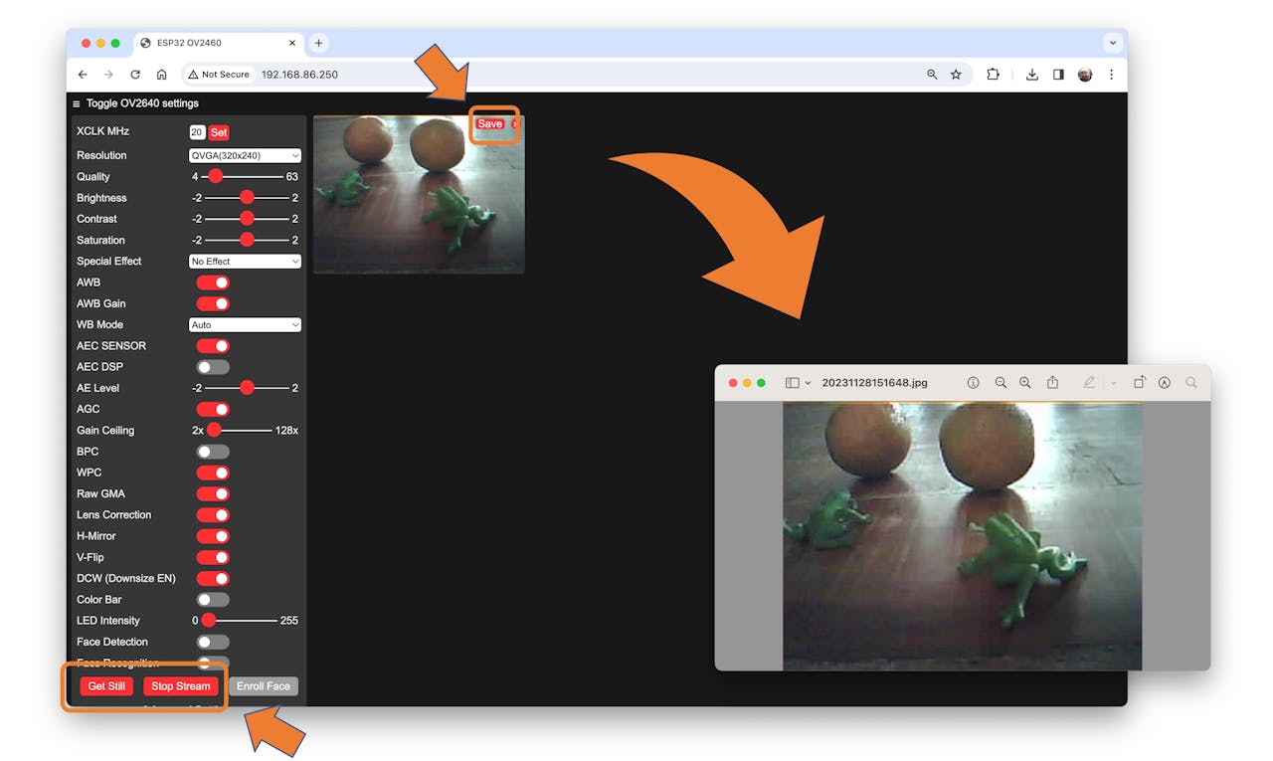
Task: Toggle the H-Mirror switch
Action: [x=213, y=536]
